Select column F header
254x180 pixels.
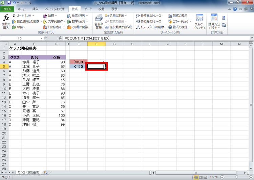tap(97, 44)
